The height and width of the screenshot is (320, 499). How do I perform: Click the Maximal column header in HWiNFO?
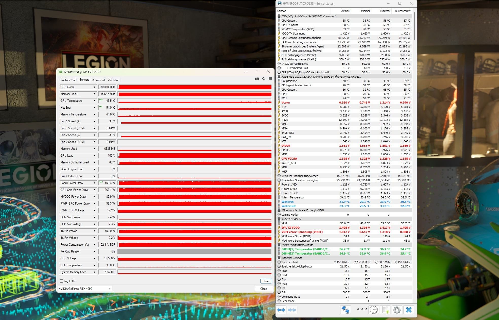382,11
